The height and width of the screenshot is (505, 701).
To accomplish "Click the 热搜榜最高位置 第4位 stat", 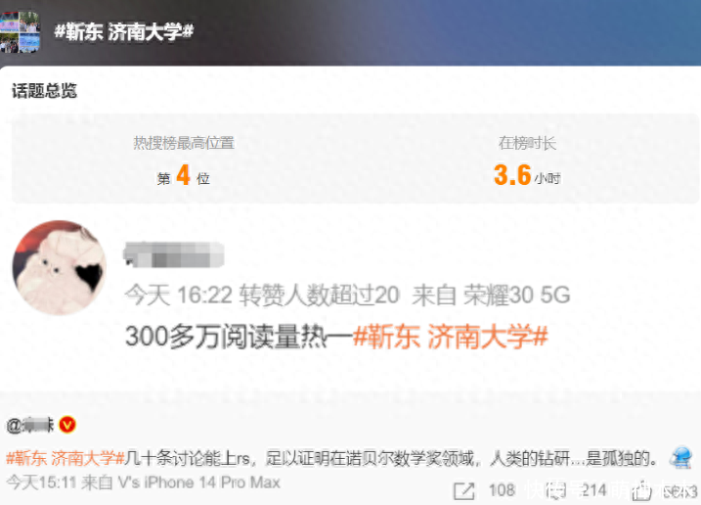I will click(184, 161).
